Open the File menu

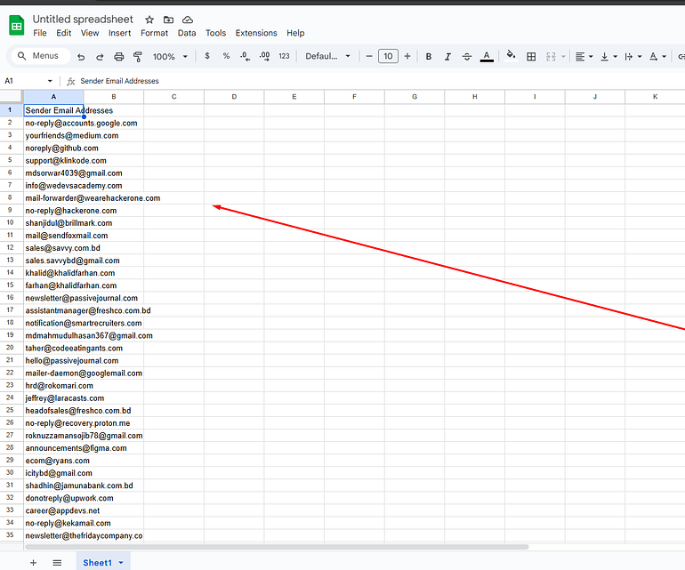[40, 33]
